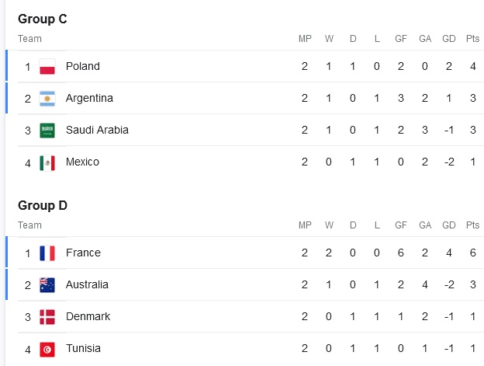Open the France team link
484x366 pixels.
tap(83, 253)
